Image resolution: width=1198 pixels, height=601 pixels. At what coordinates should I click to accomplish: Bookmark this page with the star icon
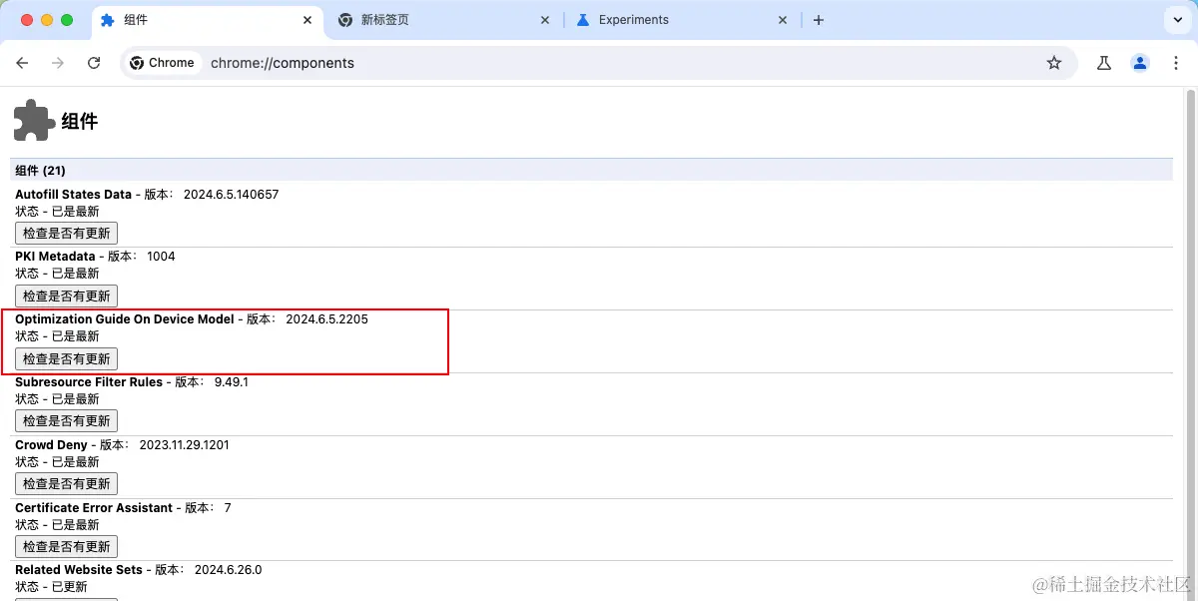(1054, 63)
